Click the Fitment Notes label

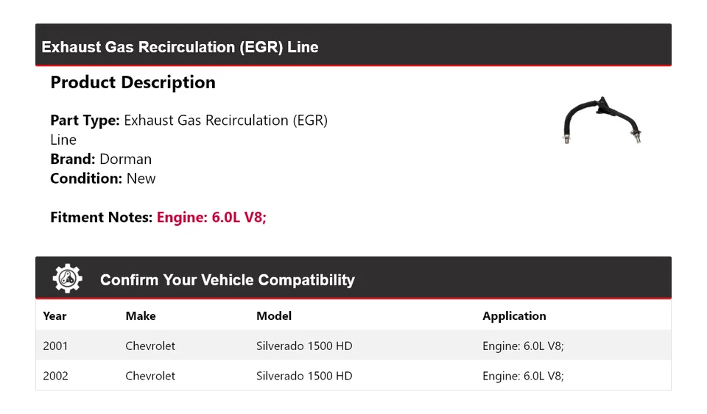click(101, 217)
